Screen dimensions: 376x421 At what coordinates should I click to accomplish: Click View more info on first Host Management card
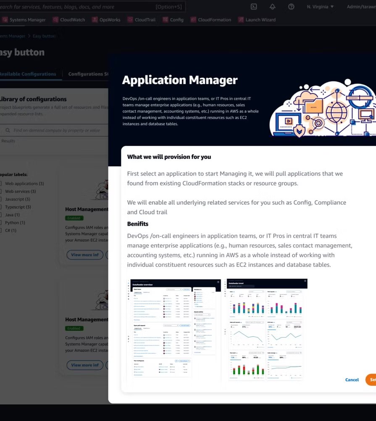tap(85, 255)
